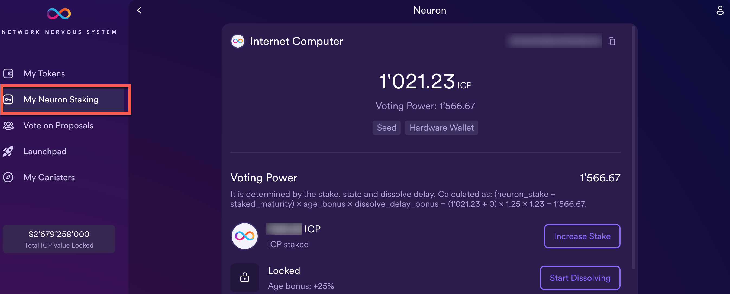730x294 pixels.
Task: Click the lock icon next to Locked status
Action: [x=244, y=278]
